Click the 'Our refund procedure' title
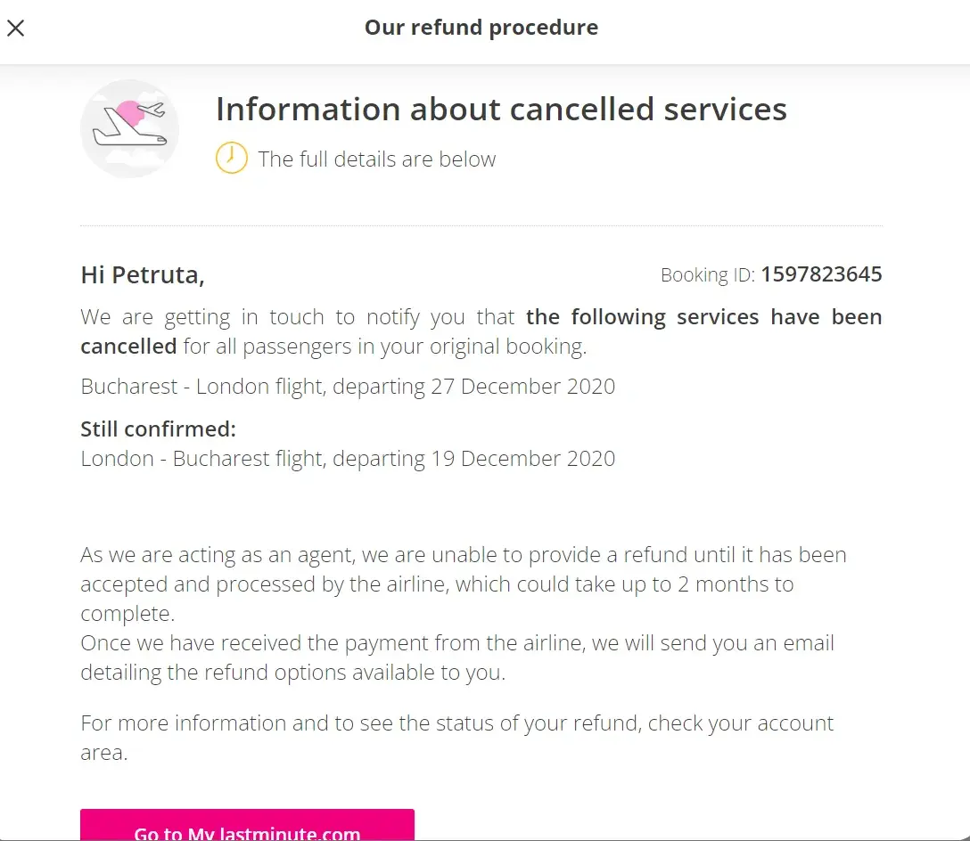The width and height of the screenshot is (970, 841). point(481,28)
